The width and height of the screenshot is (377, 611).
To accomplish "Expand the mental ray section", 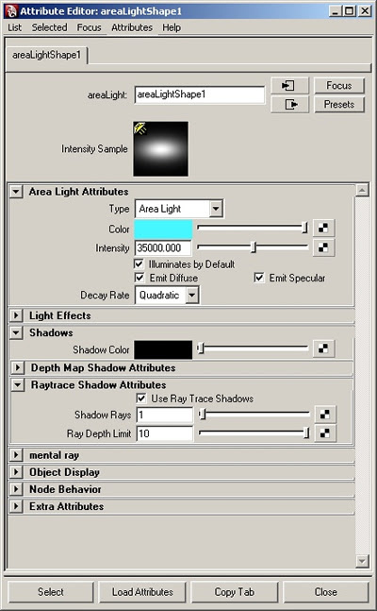I will click(x=16, y=455).
